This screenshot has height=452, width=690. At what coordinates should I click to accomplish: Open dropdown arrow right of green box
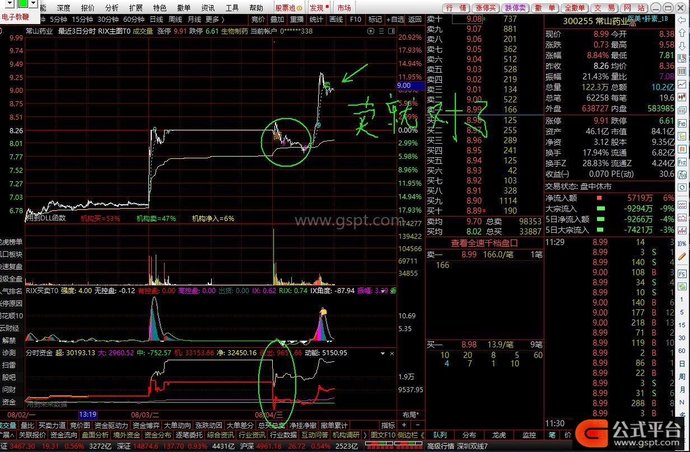[x=33, y=4]
